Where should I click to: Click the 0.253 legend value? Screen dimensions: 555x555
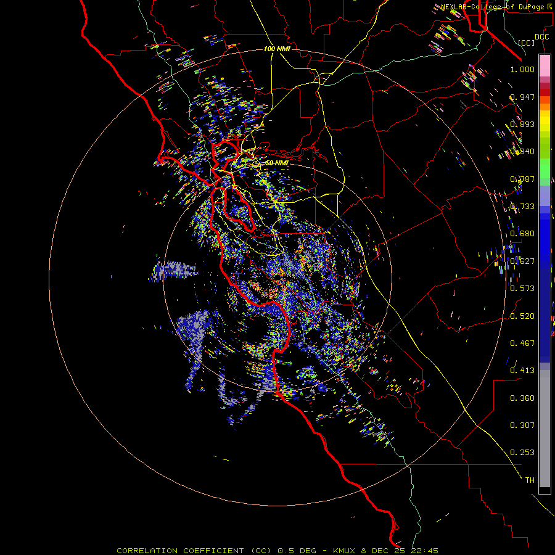pos(522,453)
